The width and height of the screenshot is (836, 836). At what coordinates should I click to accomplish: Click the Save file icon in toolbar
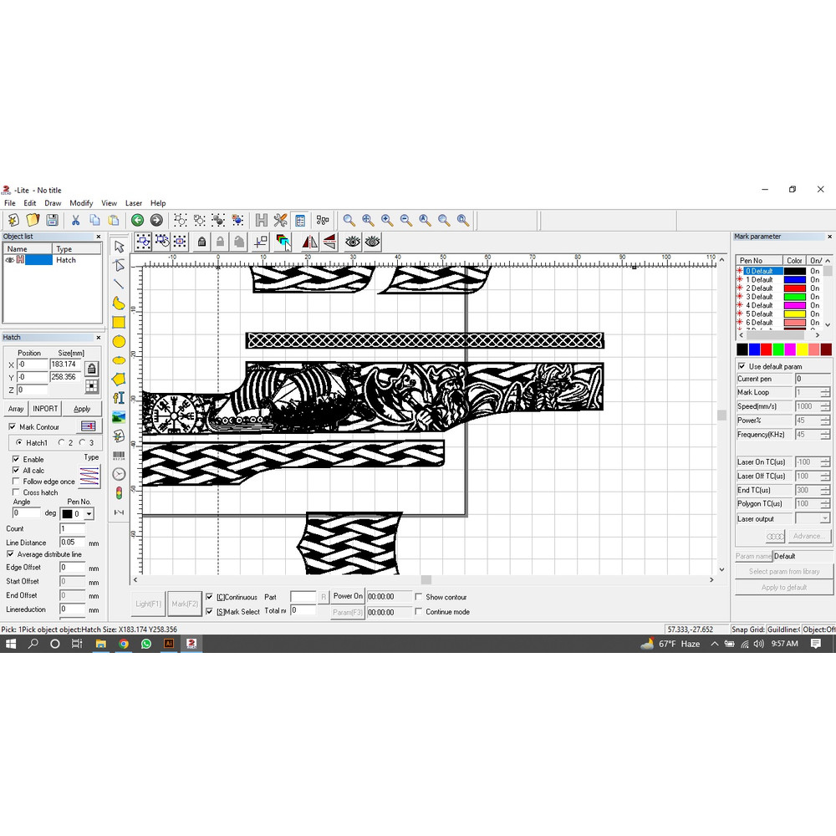pyautogui.click(x=52, y=221)
